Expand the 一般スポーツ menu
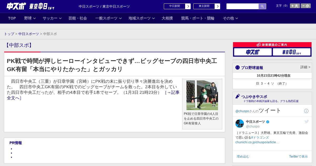 pyautogui.click(x=108, y=18)
